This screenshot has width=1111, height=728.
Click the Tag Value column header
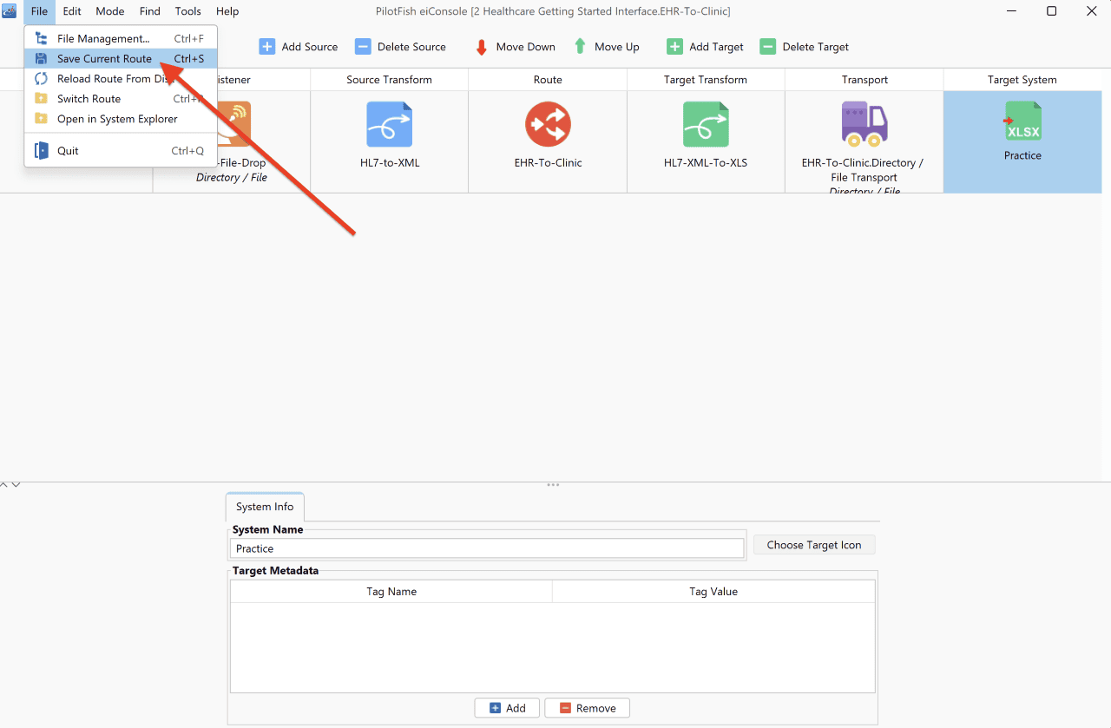point(713,592)
